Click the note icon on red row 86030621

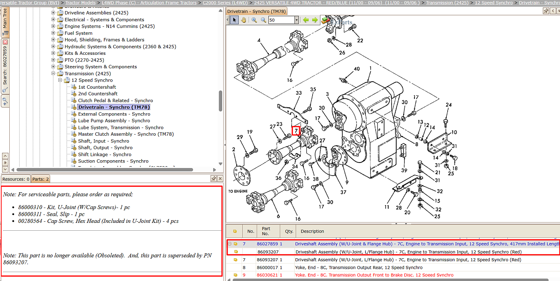point(236,275)
